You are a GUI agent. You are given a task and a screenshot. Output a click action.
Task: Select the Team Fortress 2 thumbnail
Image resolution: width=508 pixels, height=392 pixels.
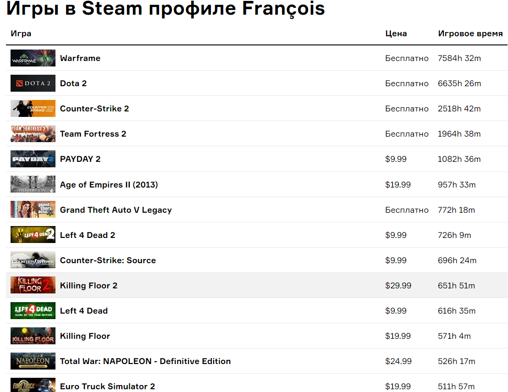pos(33,134)
